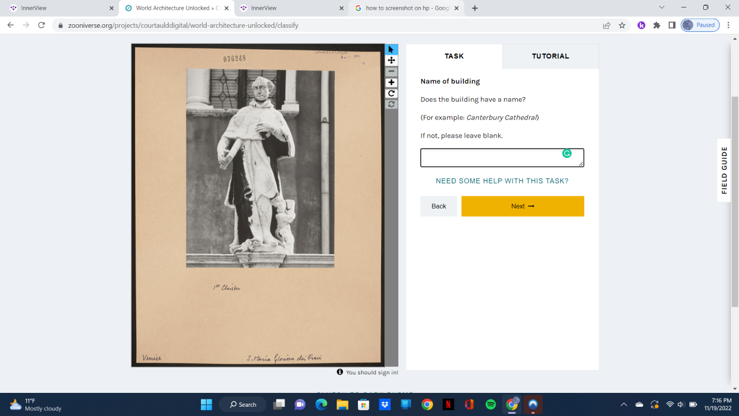The width and height of the screenshot is (739, 416).
Task: Switch to how to screenshot Google tab
Action: tap(407, 8)
